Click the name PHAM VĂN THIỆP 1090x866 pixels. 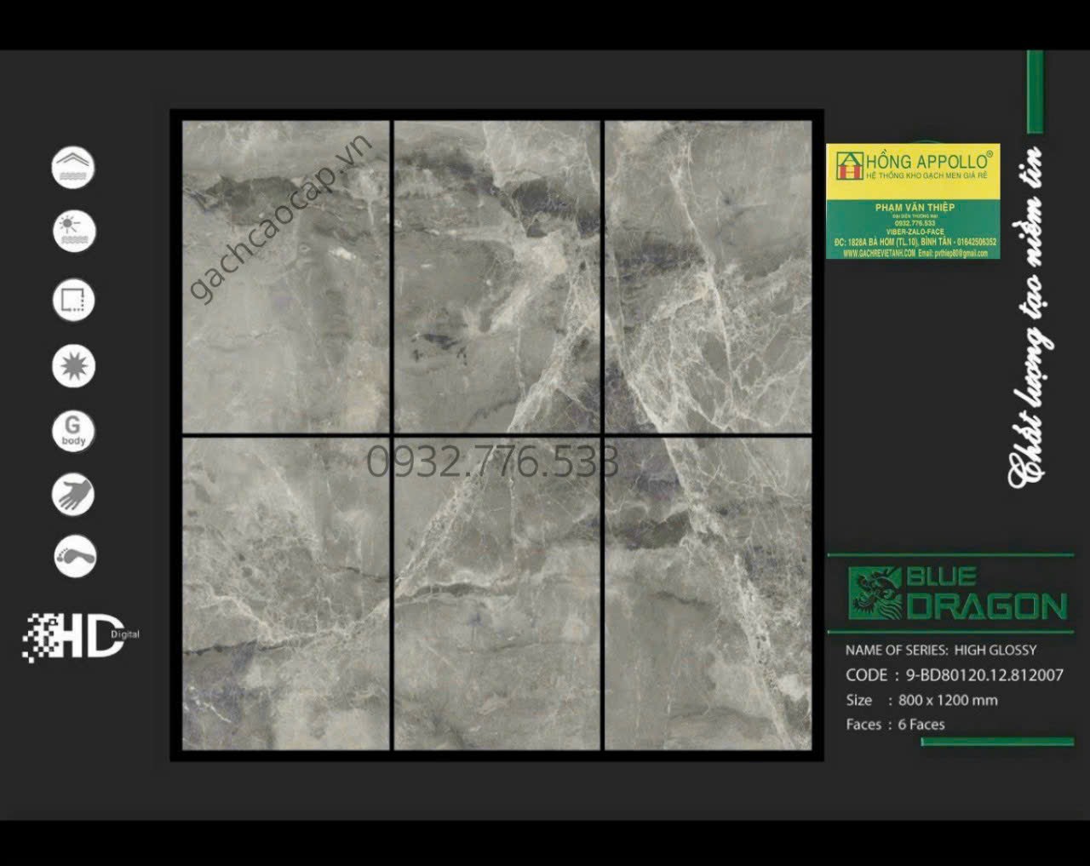915,208
